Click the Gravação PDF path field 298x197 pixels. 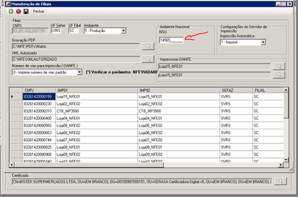pos(76,46)
